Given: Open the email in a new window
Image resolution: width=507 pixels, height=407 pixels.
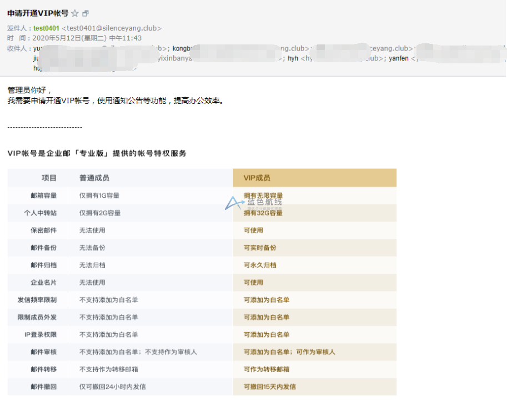Looking at the screenshot, I should click(86, 13).
